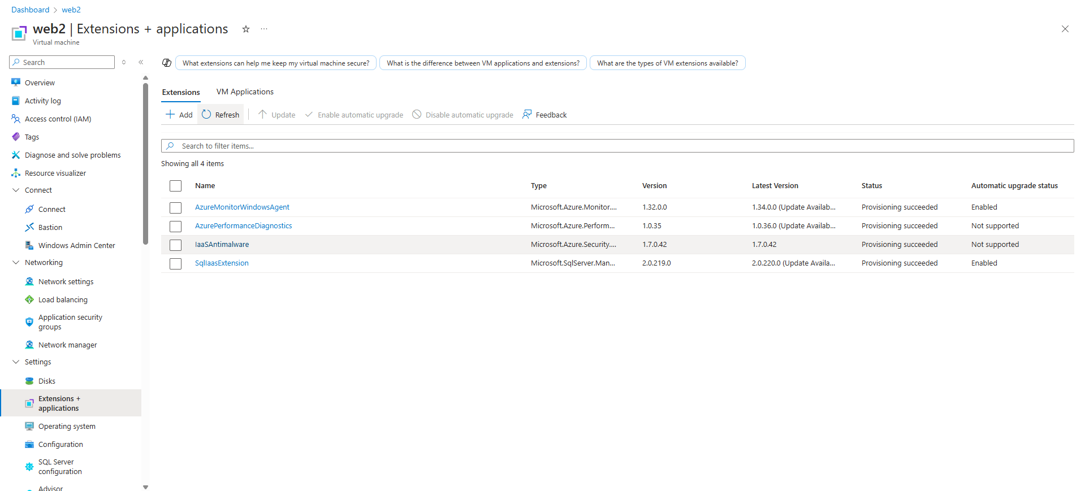Image resolution: width=1085 pixels, height=491 pixels.
Task: Open the SqlIaasExtension extension link
Action: tap(222, 263)
